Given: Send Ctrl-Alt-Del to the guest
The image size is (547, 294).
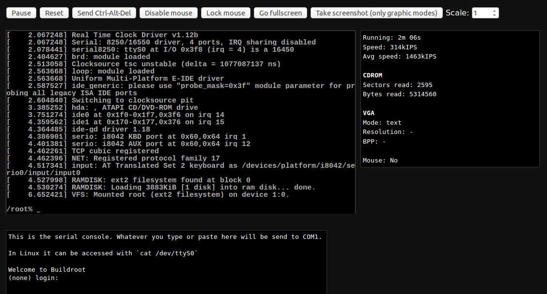Looking at the screenshot, I should [104, 13].
